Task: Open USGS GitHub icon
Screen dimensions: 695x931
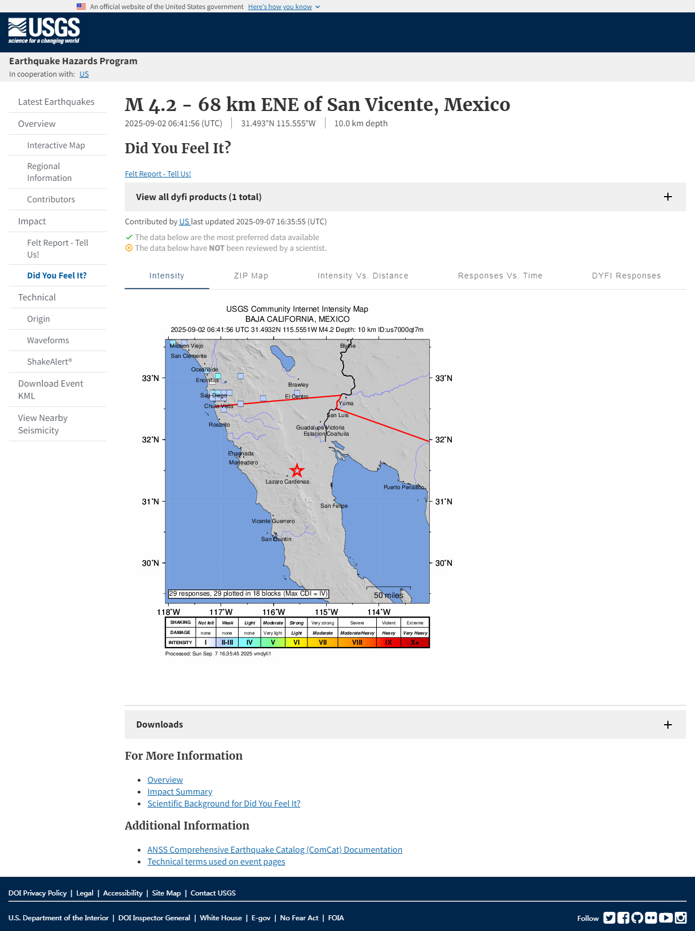Action: coord(637,918)
